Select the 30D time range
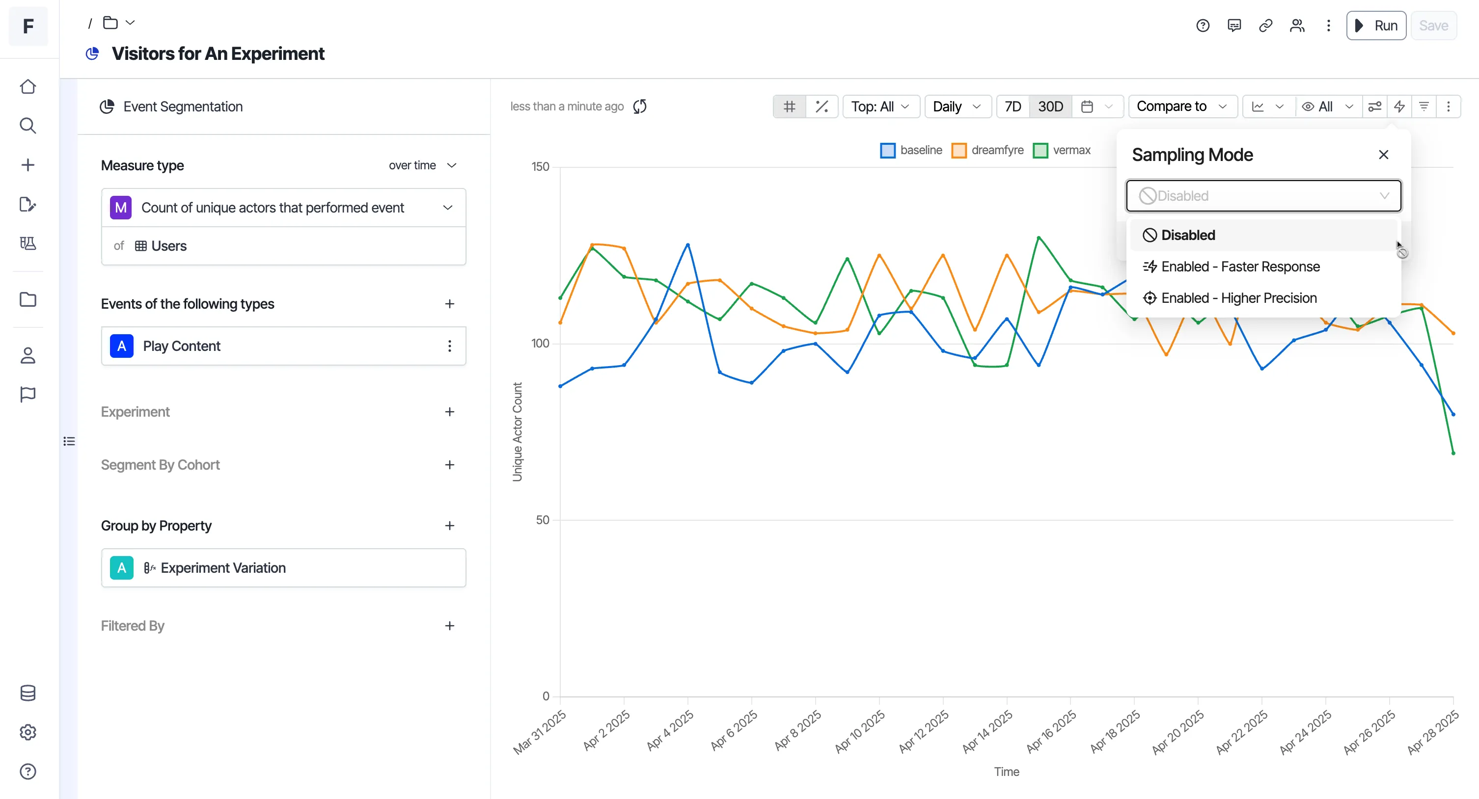 coord(1050,107)
